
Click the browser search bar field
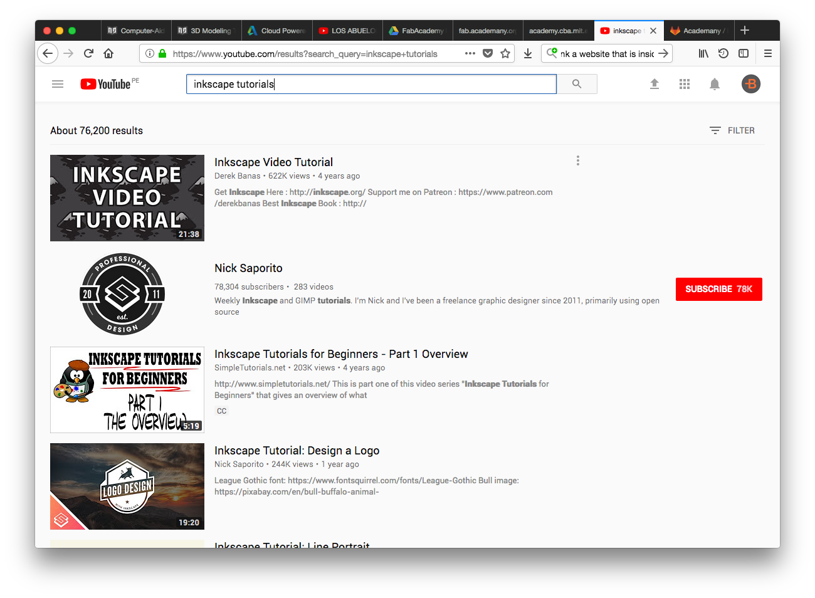607,54
